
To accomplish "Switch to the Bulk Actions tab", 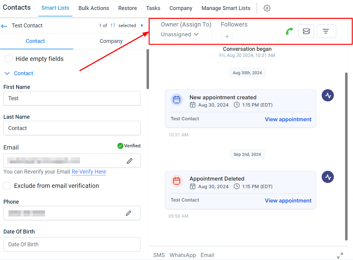I will tap(94, 8).
